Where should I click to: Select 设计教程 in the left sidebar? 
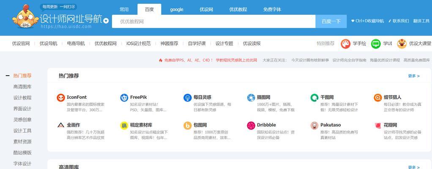pyautogui.click(x=22, y=98)
